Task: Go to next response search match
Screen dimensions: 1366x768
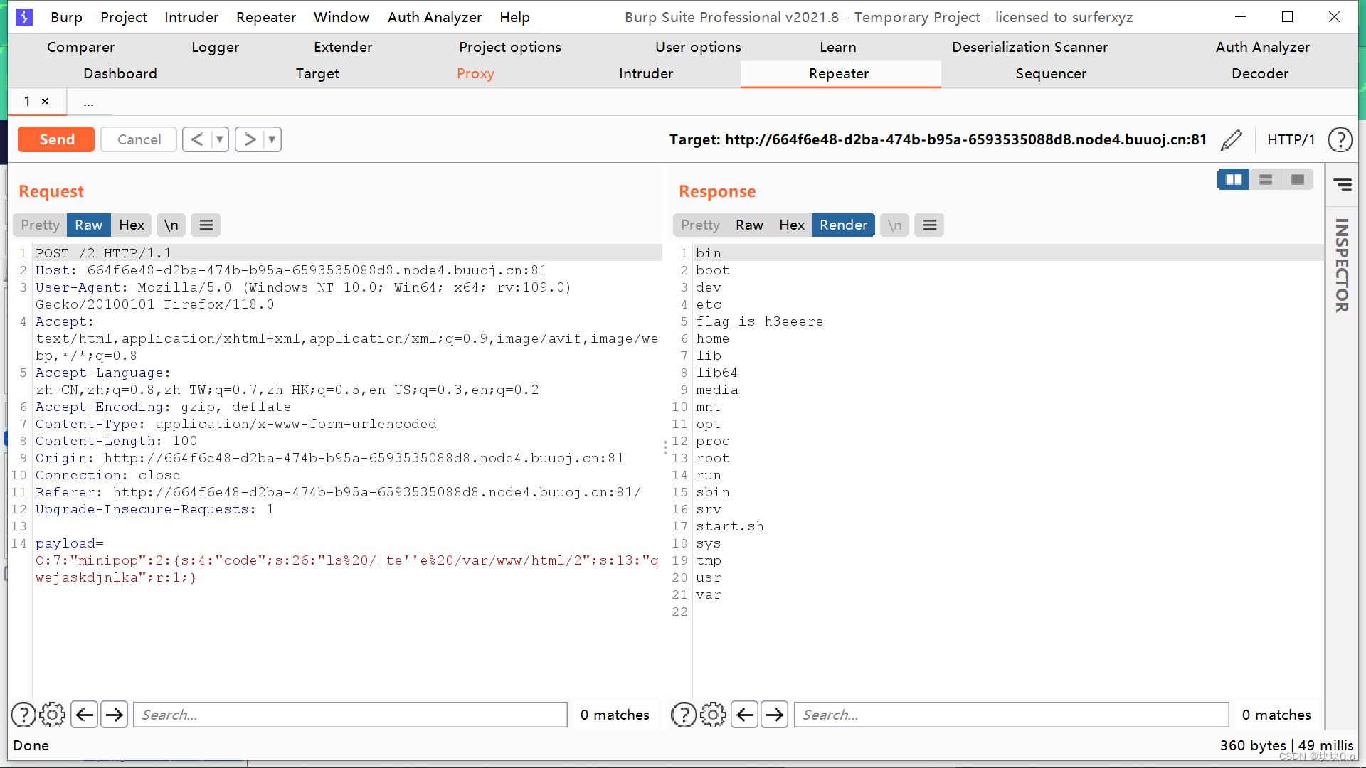Action: click(x=775, y=715)
